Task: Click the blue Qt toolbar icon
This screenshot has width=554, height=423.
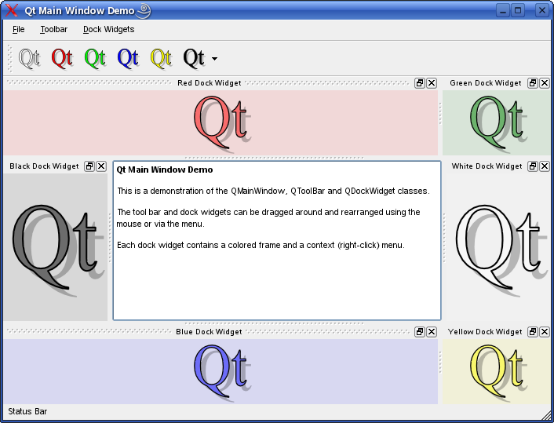Action: [128, 58]
